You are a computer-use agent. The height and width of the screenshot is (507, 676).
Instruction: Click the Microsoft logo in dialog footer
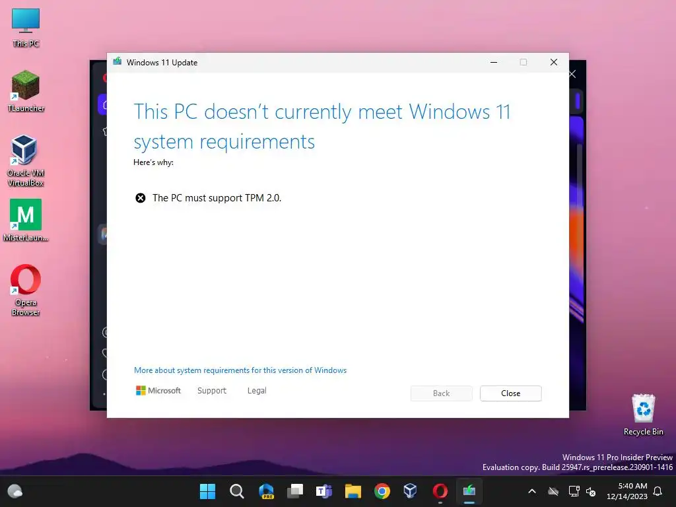(158, 391)
